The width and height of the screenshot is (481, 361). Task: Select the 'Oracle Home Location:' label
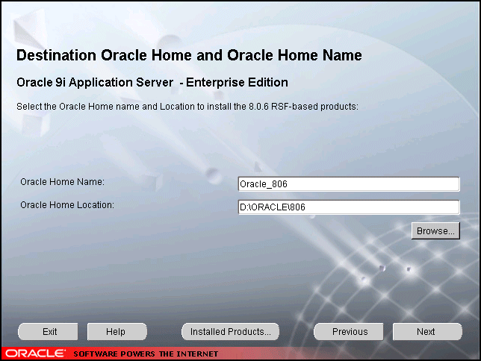click(67, 204)
